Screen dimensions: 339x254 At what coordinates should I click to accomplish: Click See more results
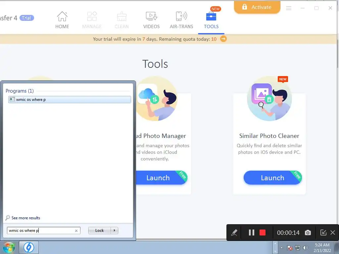pos(23,218)
